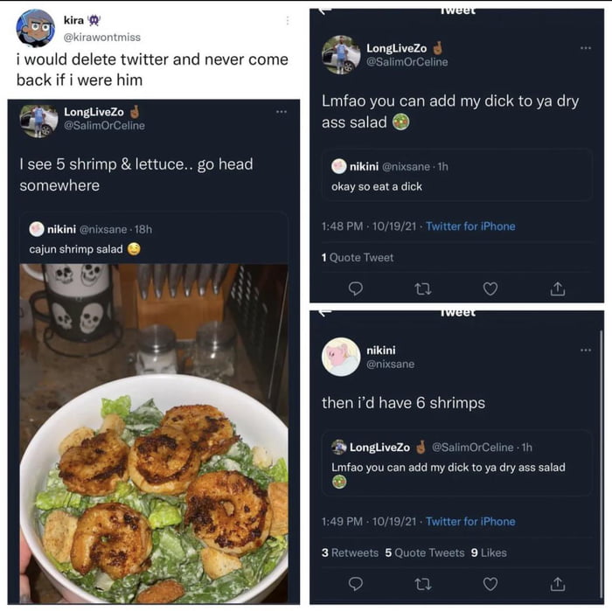
Task: Open "Twitter for iPhone" link on 1:48 PM tweet
Action: pos(470,226)
